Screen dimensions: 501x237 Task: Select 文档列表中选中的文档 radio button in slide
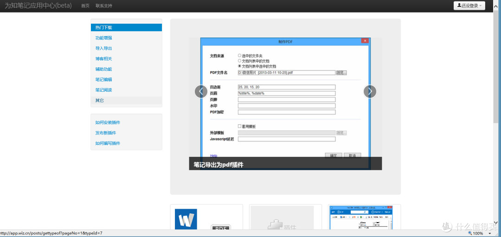[x=240, y=66]
